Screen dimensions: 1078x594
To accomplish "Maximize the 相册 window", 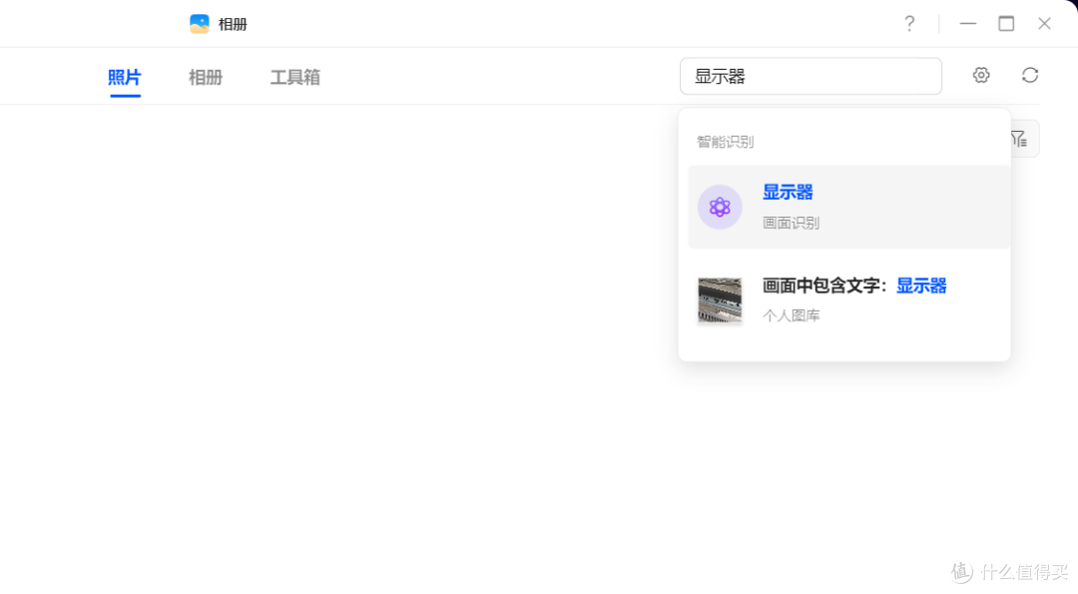I will tap(1006, 23).
